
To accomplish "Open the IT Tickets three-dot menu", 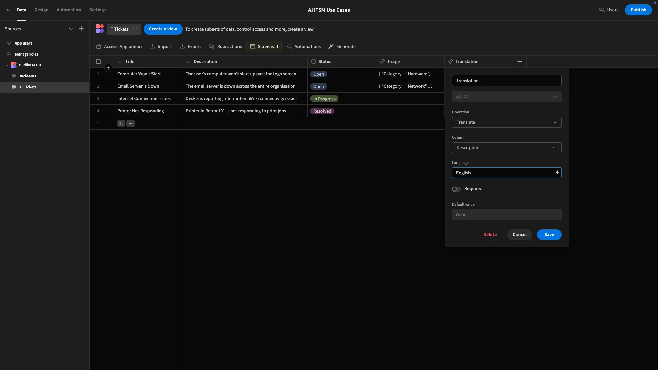I will click(x=135, y=29).
